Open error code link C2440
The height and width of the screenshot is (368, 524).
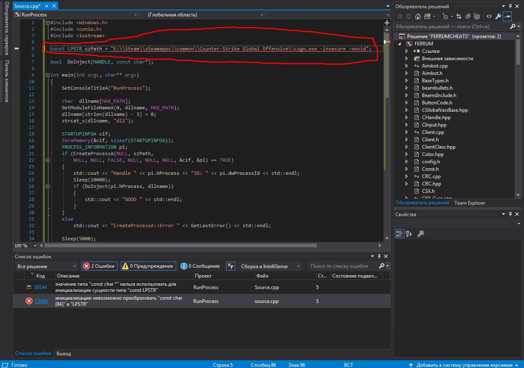[x=41, y=301]
